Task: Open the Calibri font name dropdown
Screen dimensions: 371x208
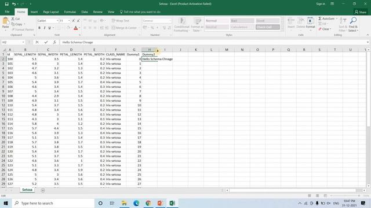Action: [57, 21]
